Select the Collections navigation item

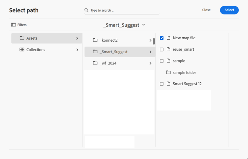coord(36,50)
